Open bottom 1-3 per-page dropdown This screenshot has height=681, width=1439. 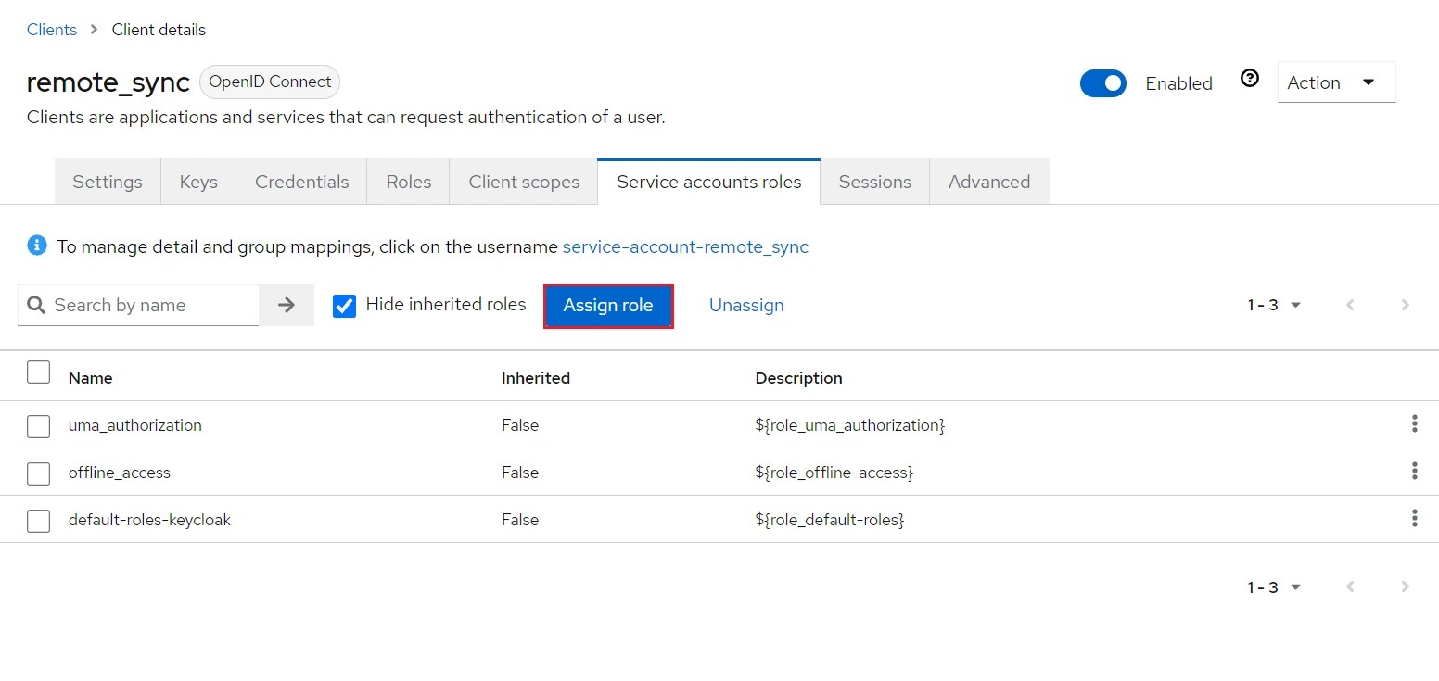(1274, 586)
